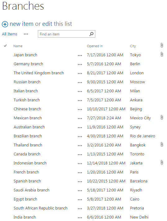
Task: Sort by the City column header
Action: [133, 46]
